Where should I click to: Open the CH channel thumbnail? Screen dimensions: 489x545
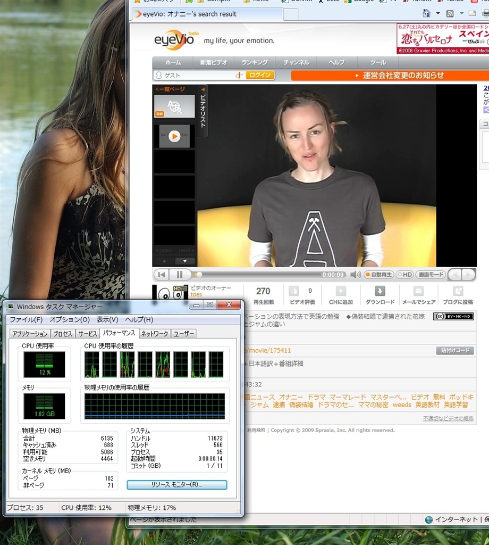(x=174, y=106)
